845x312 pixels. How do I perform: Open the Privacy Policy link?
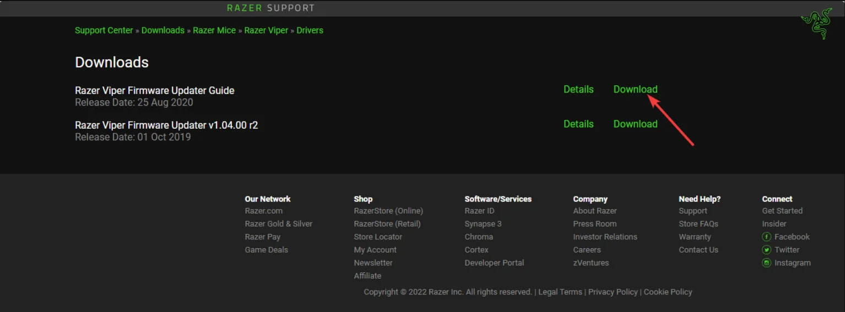click(613, 292)
